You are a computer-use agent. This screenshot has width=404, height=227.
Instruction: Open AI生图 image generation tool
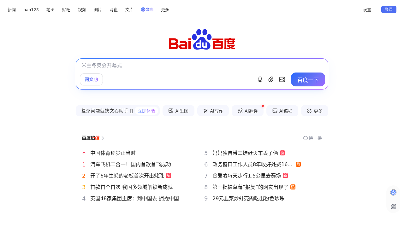pyautogui.click(x=178, y=111)
